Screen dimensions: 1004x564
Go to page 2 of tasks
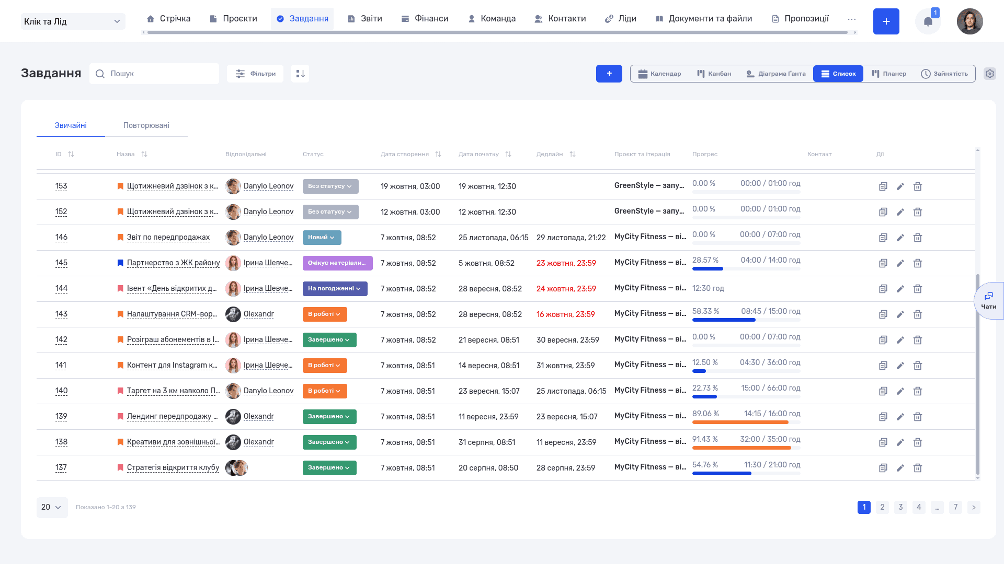[882, 507]
